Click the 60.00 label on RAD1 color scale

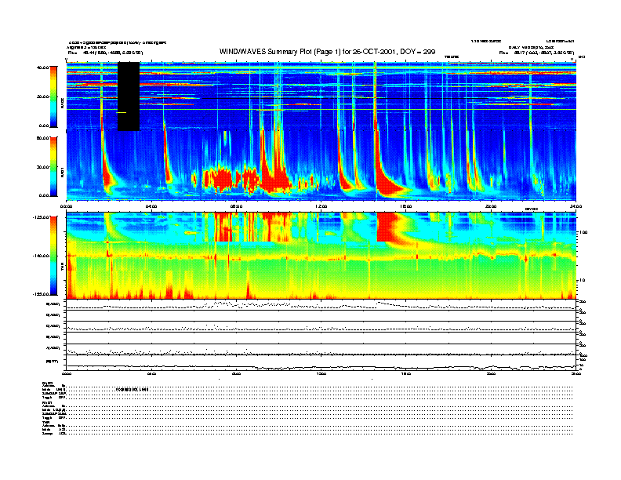pos(42,138)
